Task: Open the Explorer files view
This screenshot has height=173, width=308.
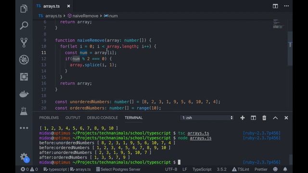Action: (x=24, y=9)
